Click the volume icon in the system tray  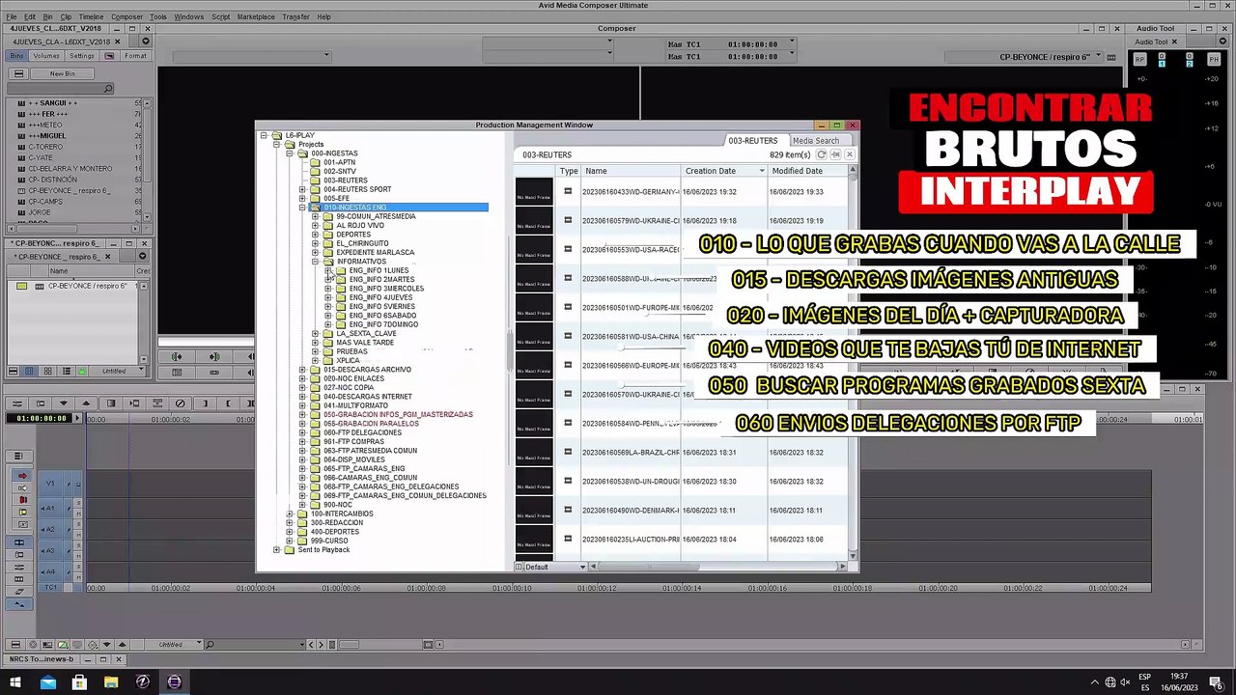tap(1125, 682)
